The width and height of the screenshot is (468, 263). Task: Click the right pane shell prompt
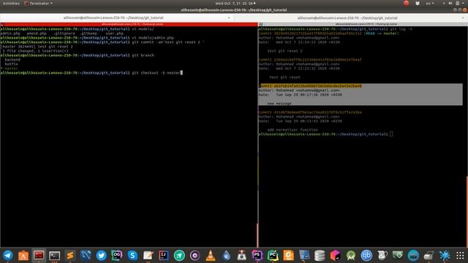click(323, 134)
